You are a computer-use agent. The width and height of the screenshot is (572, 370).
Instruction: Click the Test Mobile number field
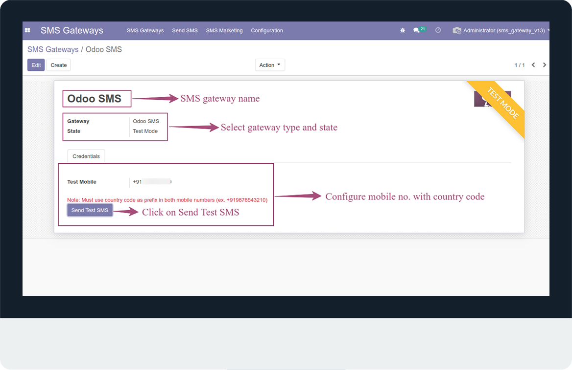click(152, 182)
